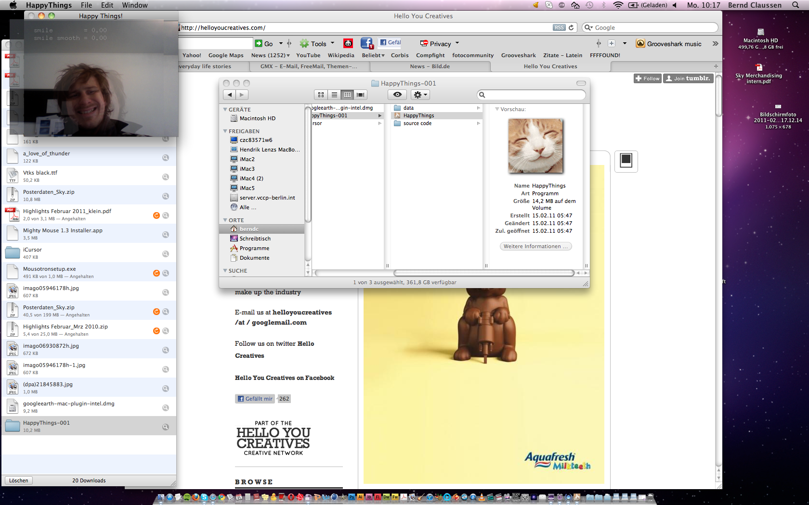Switch Finder to list view

[334, 95]
